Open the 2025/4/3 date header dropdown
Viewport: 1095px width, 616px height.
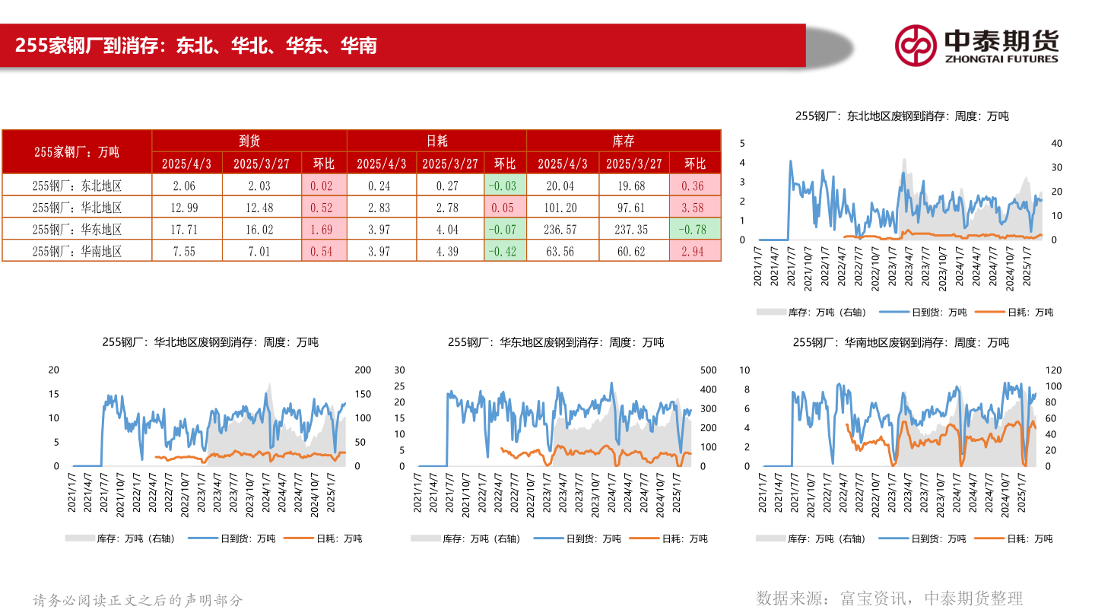tap(186, 162)
